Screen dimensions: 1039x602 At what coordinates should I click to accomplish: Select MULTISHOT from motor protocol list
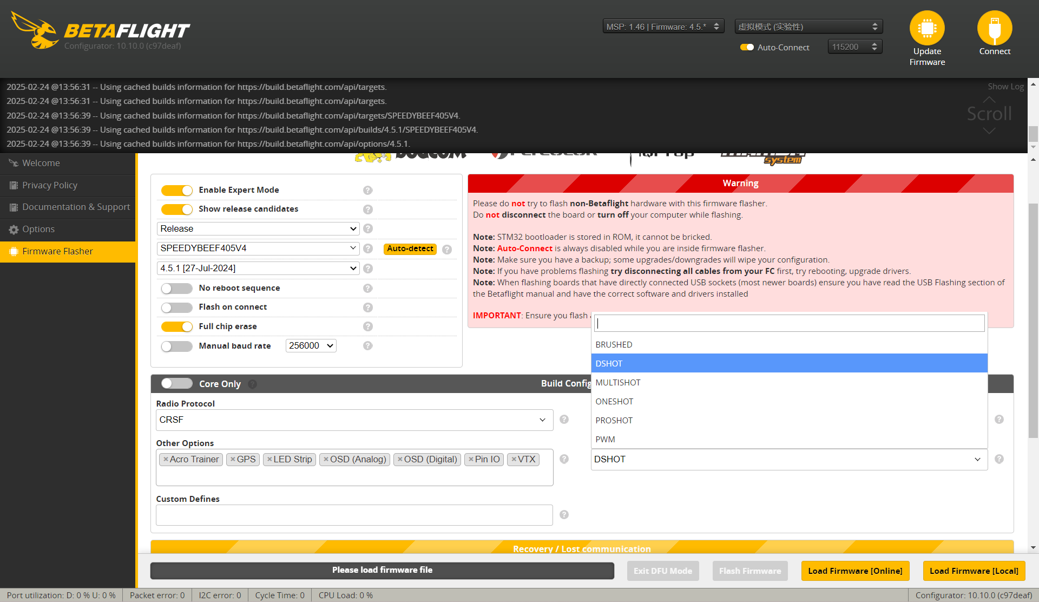click(x=789, y=382)
